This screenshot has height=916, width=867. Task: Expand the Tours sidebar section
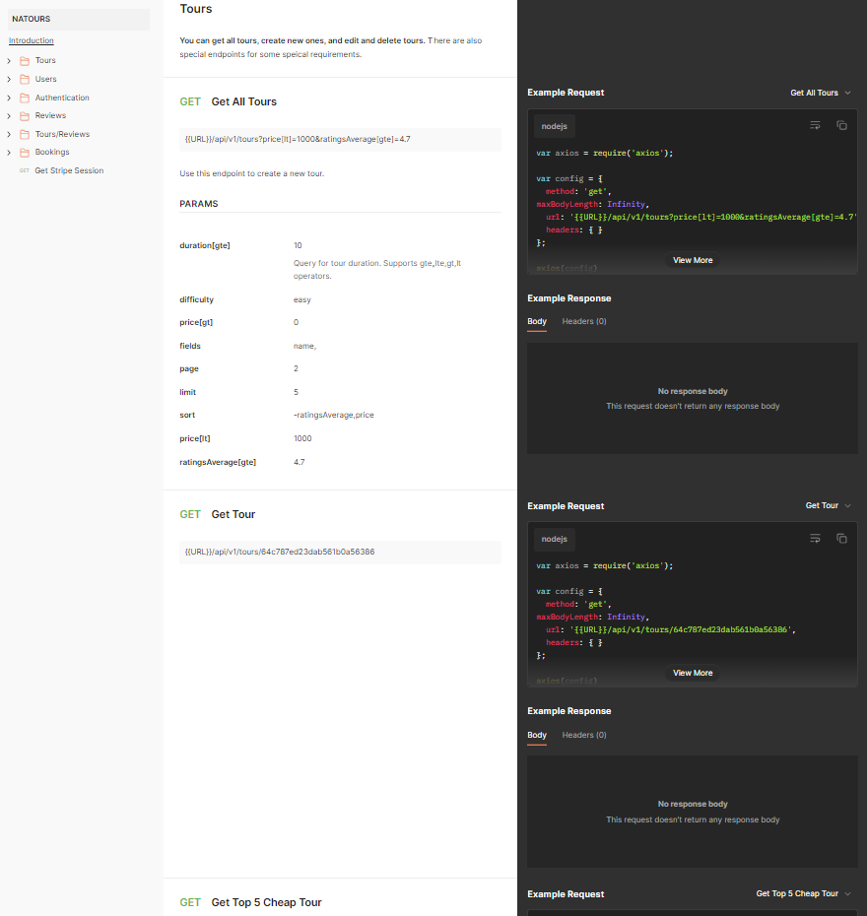[7, 60]
